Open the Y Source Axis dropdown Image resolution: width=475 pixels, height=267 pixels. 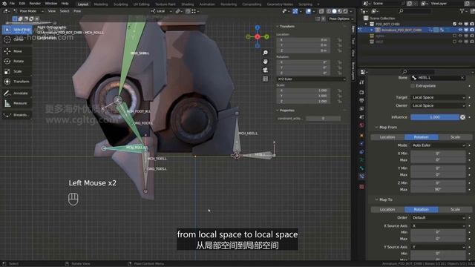(438, 247)
